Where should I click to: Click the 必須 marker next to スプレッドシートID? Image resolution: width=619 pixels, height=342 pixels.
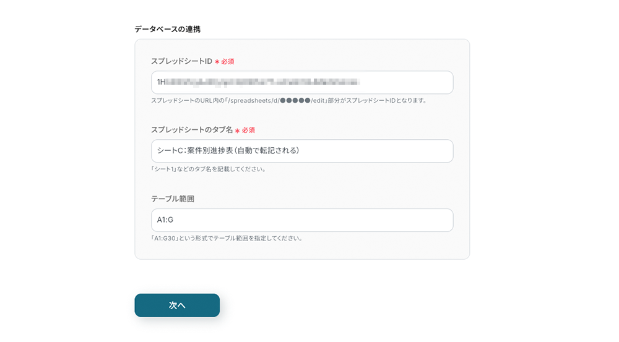(x=227, y=62)
